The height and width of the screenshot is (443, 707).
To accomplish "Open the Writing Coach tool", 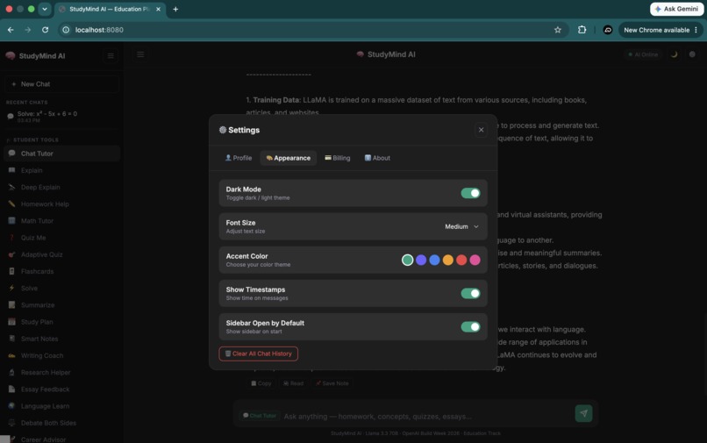I will [x=61, y=355].
